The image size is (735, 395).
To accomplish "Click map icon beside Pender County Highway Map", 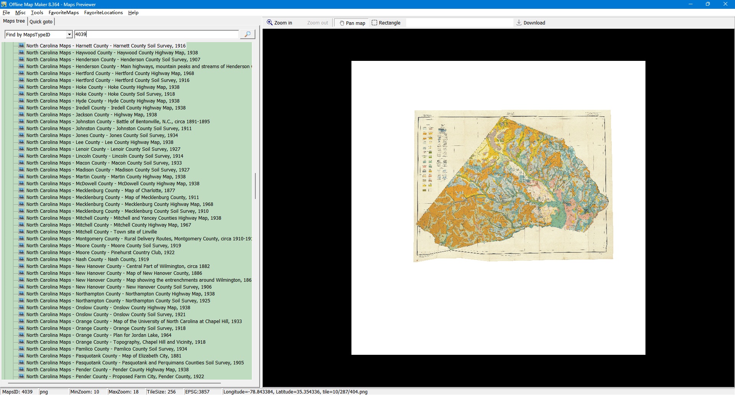I will click(x=21, y=369).
